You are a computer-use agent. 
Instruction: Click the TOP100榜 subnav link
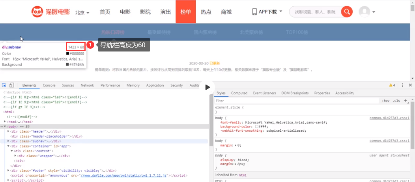[297, 33]
